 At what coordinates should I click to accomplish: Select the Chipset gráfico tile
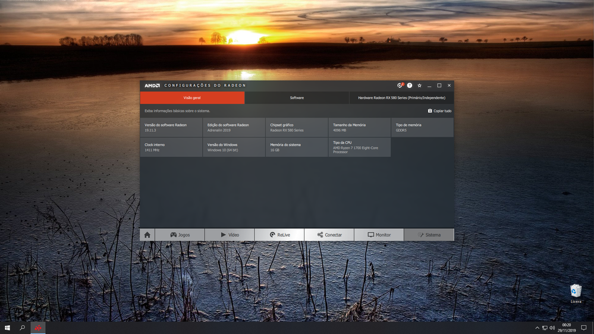click(x=297, y=127)
